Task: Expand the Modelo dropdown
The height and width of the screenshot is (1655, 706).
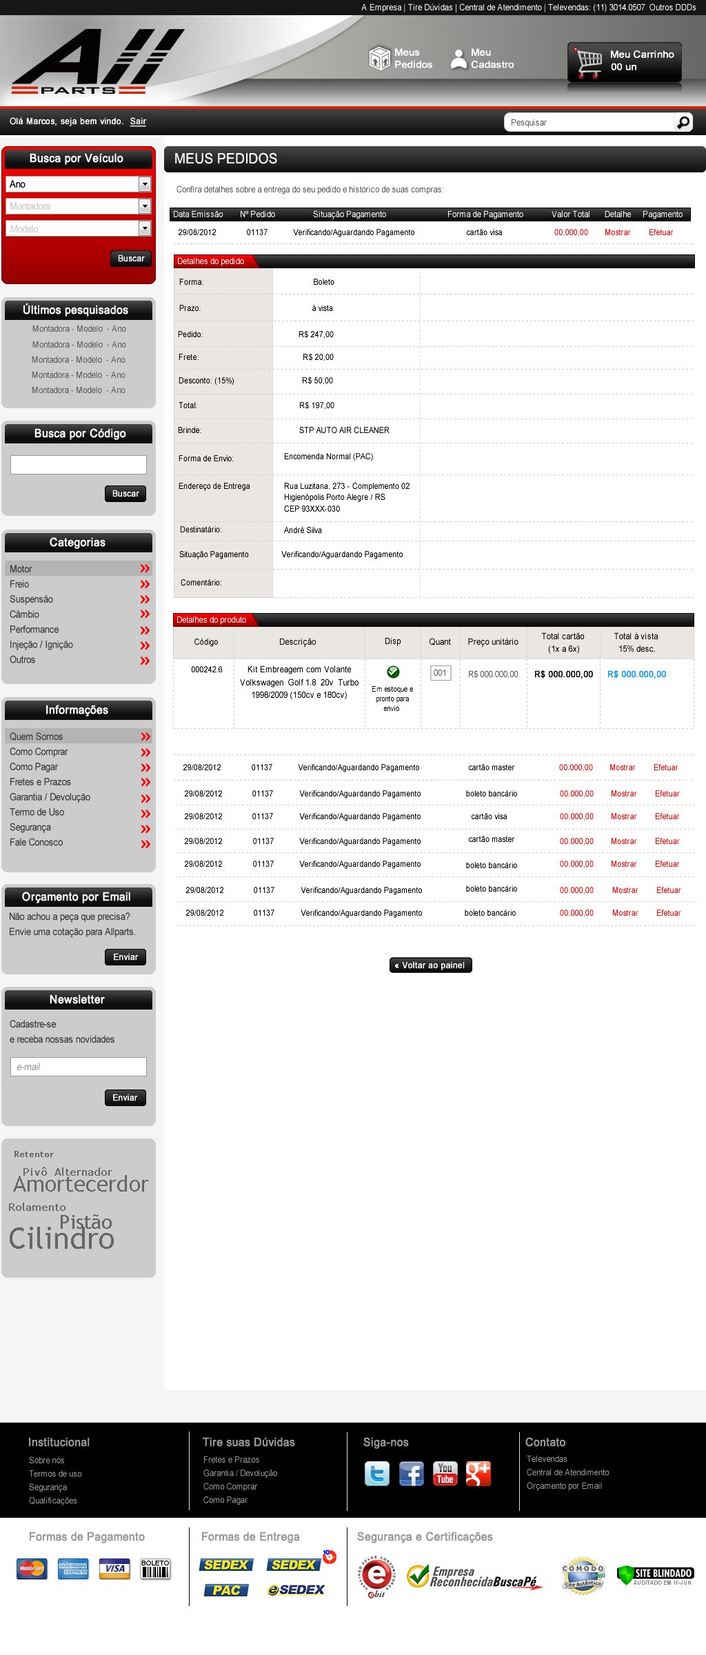Action: pyautogui.click(x=144, y=228)
